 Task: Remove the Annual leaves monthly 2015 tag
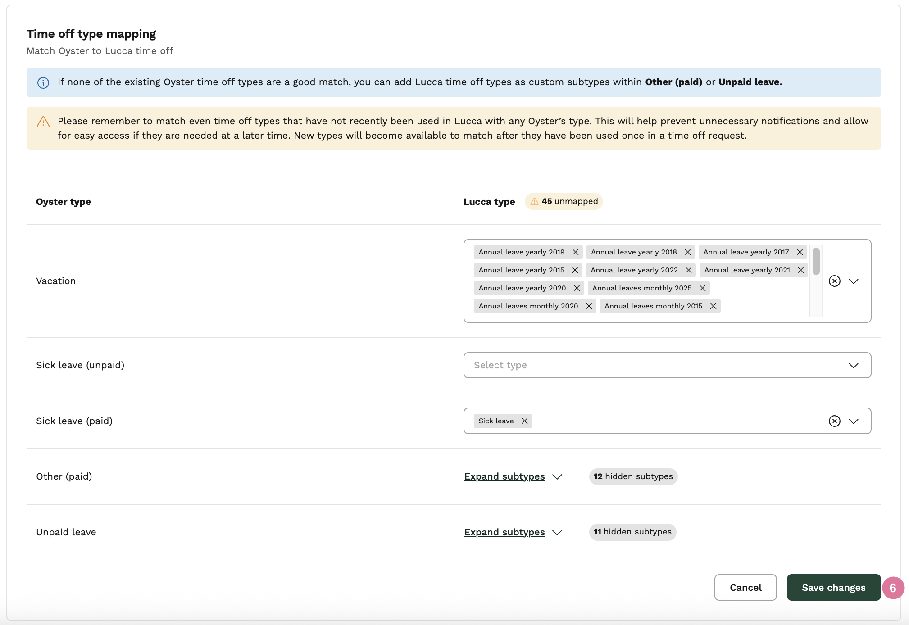tap(713, 306)
